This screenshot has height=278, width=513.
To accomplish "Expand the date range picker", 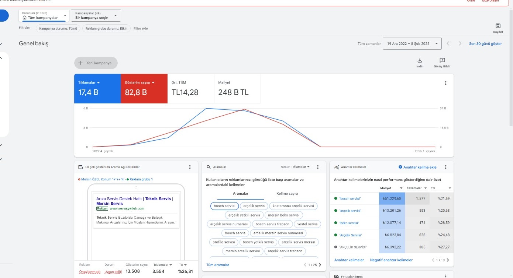I will pyautogui.click(x=412, y=43).
